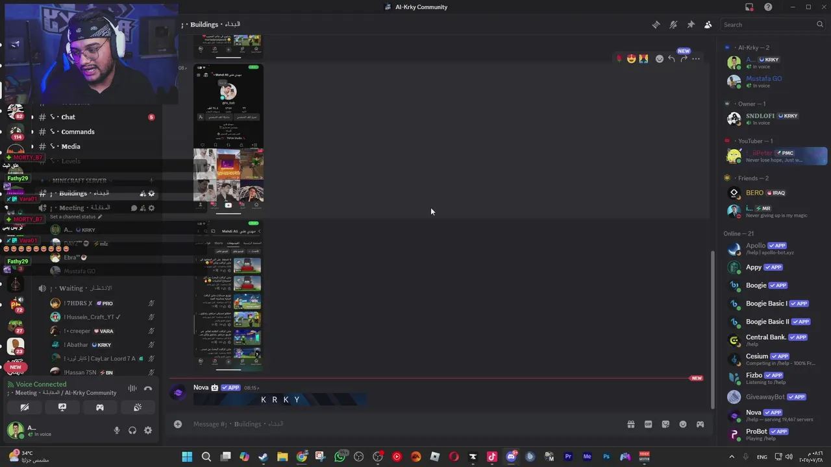Toggle camera in voice control panel
Screen dimensions: 831x467
[x=25, y=407]
